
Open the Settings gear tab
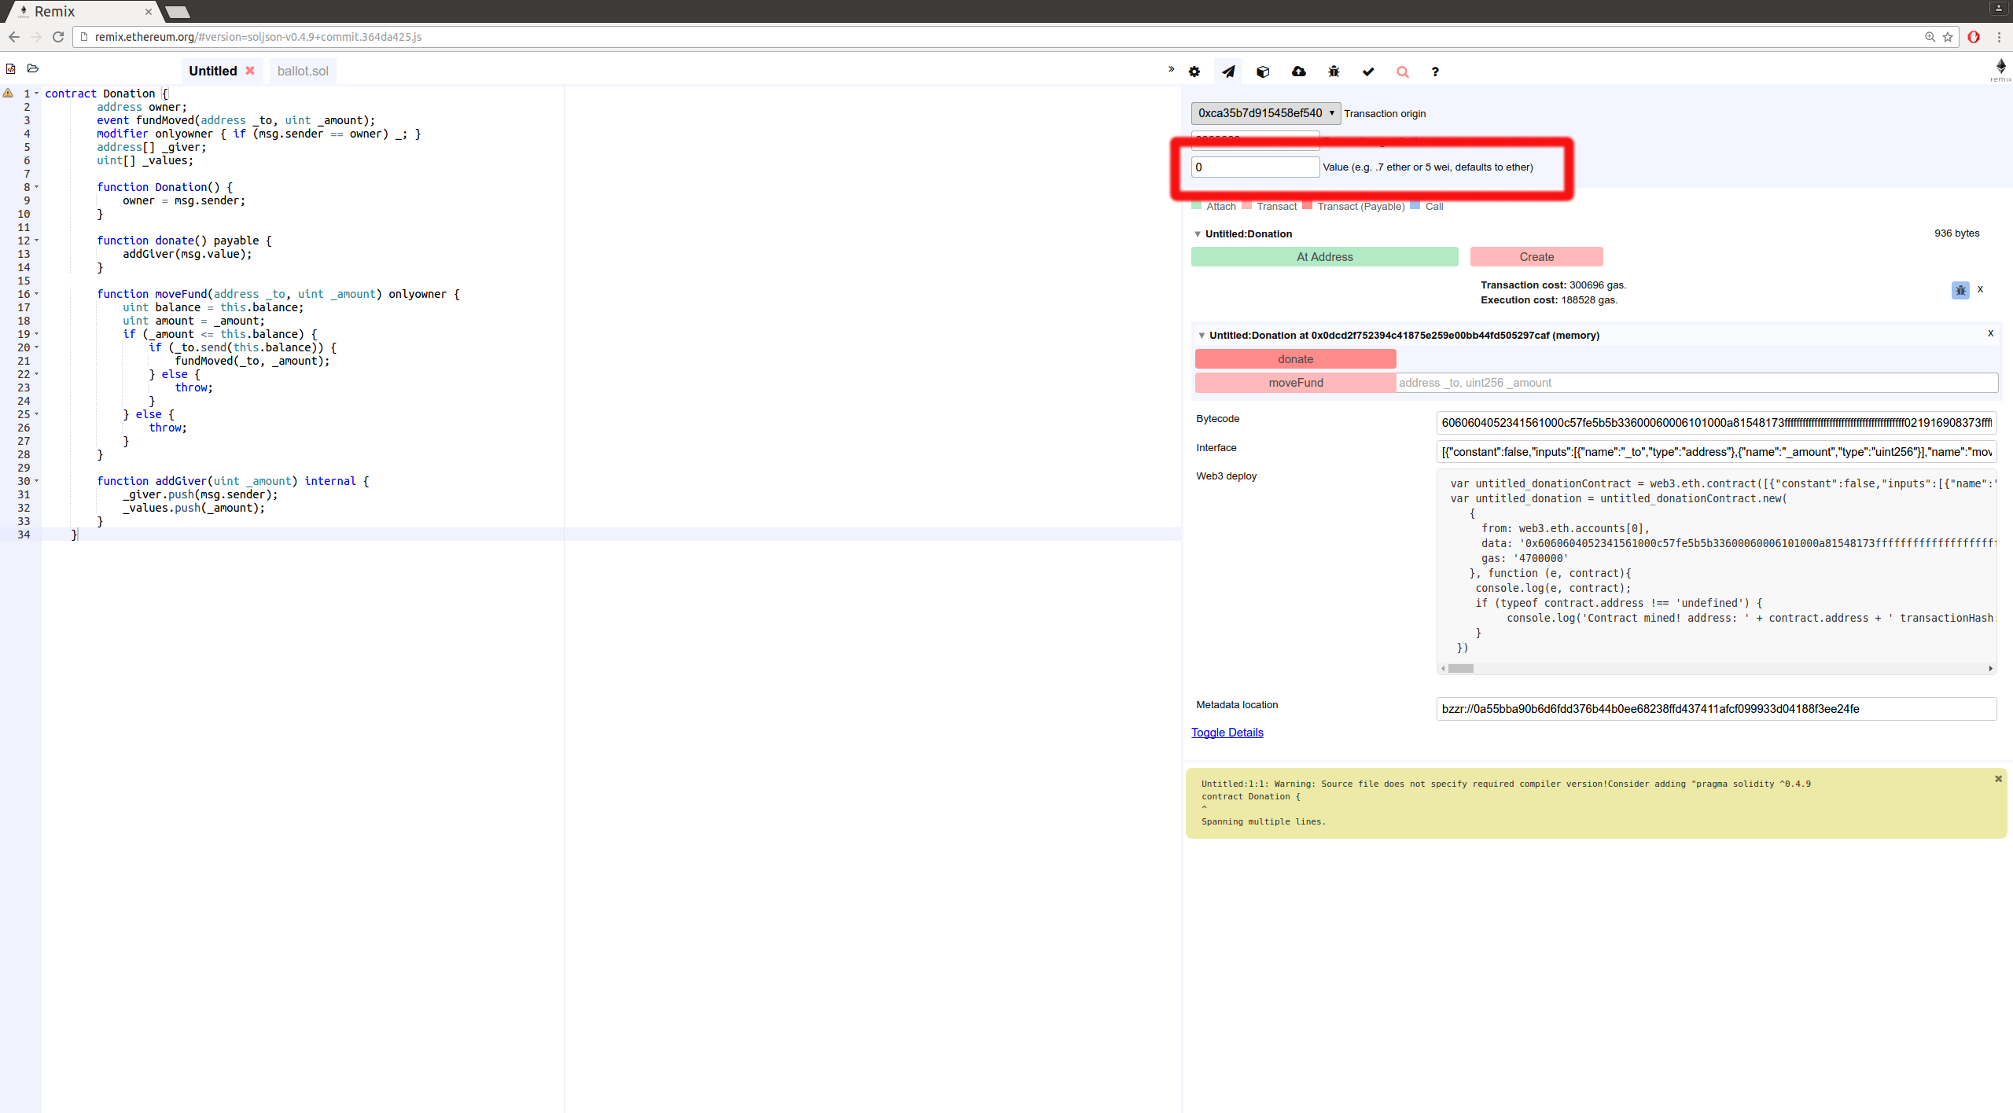(x=1194, y=72)
